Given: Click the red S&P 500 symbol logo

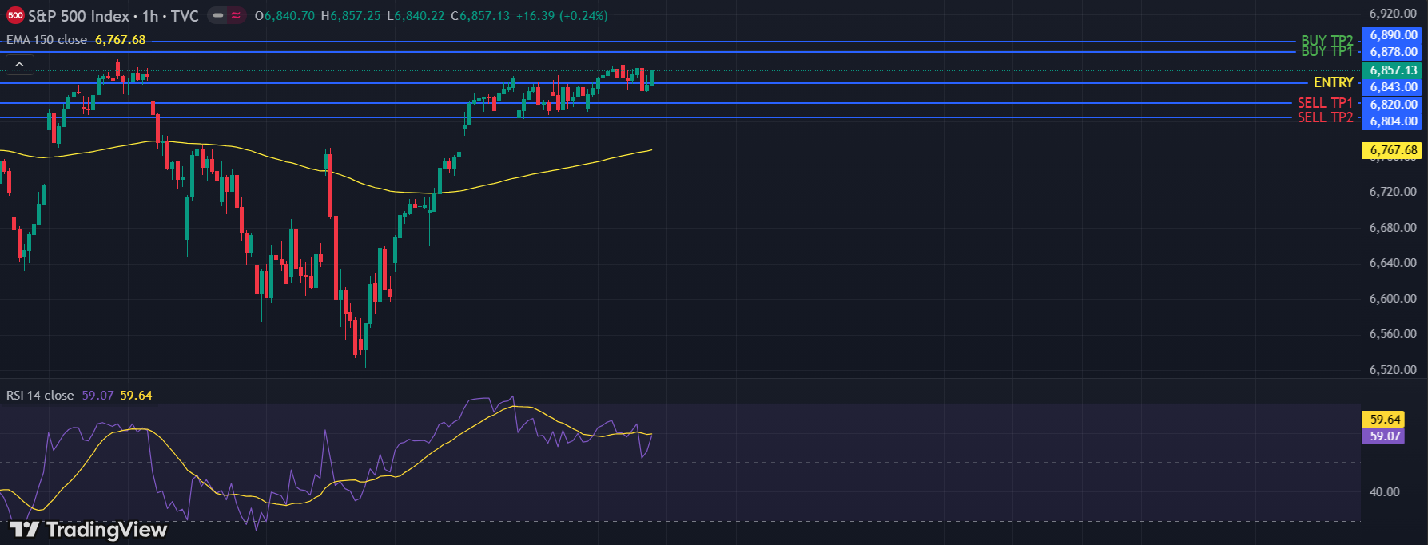Looking at the screenshot, I should pos(15,16).
